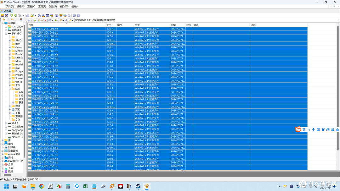Image resolution: width=340 pixels, height=191 pixels.
Task: Sort by the 大小 column header
Action: pos(111,25)
